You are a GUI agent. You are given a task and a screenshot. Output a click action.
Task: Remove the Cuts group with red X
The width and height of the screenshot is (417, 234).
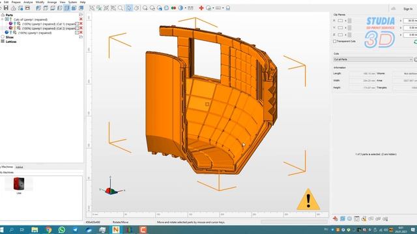[81, 19]
